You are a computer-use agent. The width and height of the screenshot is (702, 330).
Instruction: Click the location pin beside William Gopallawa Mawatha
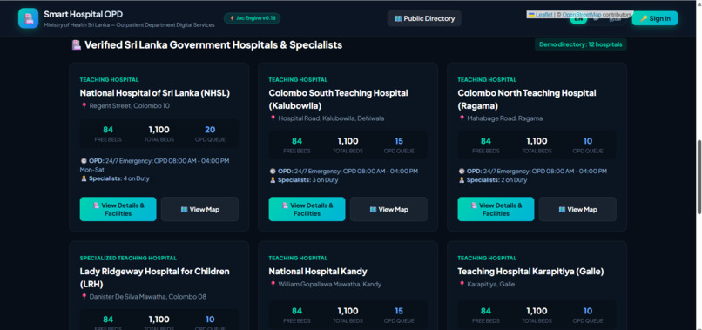[273, 285]
